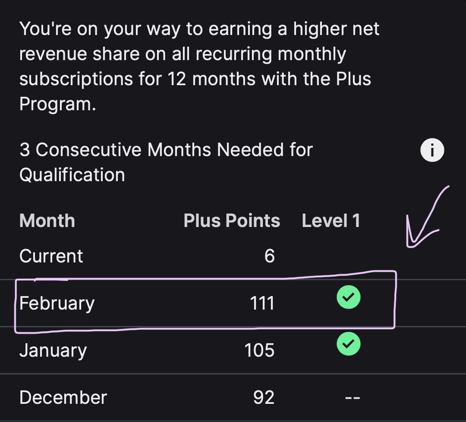Click the word 'Qualification' in the heading
The height and width of the screenshot is (422, 466).
72,175
